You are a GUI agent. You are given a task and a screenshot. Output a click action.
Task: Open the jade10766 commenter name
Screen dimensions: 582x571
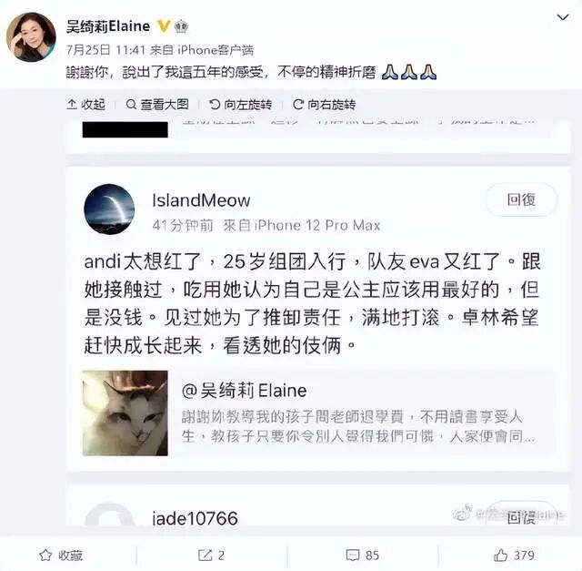[x=195, y=518]
